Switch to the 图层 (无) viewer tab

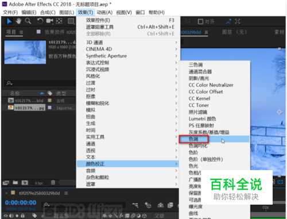coord(235,32)
